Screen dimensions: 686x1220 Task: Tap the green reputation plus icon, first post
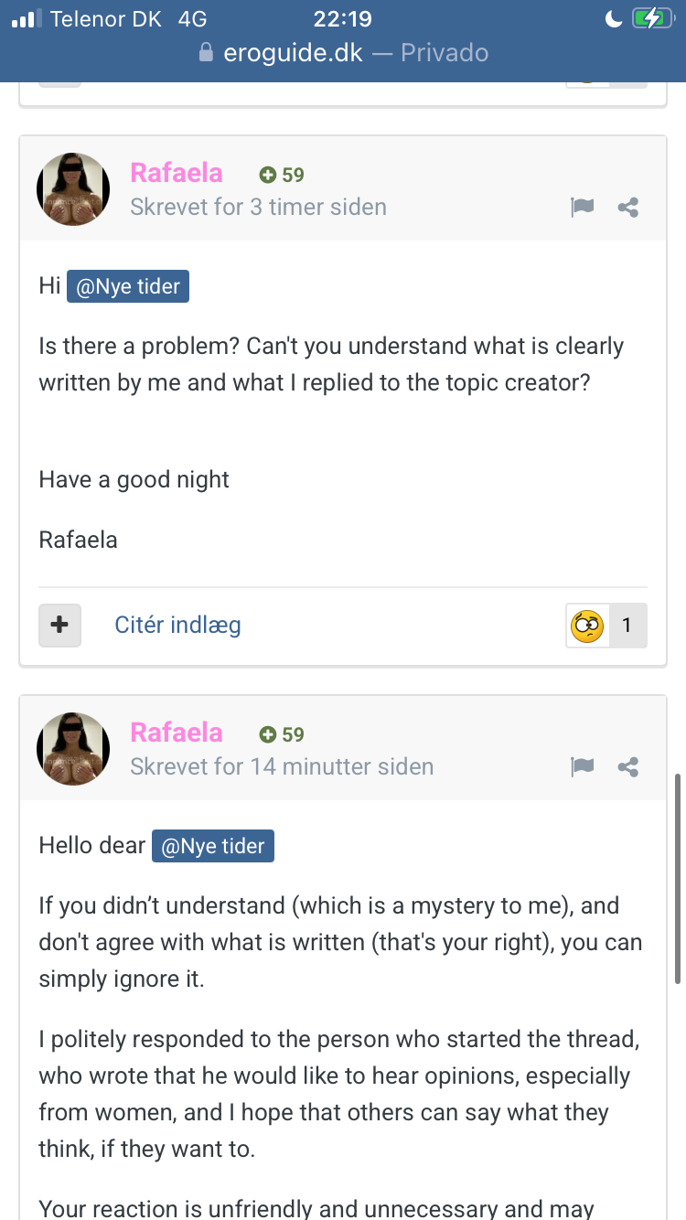267,175
